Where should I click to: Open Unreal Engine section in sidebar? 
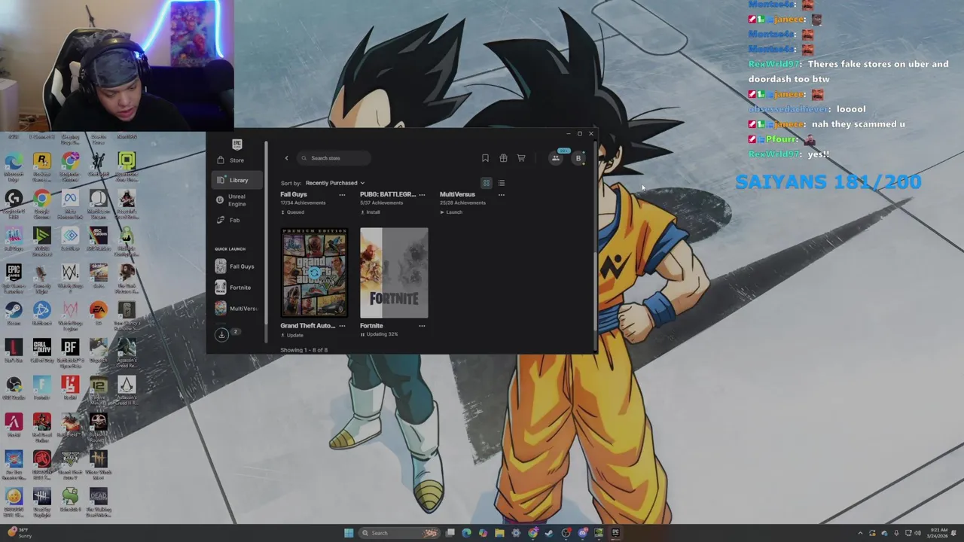tap(236, 200)
